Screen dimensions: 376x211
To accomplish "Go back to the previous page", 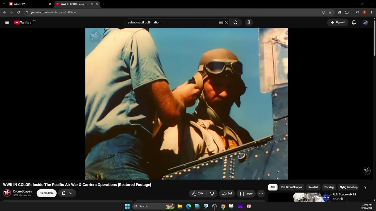I will point(4,12).
